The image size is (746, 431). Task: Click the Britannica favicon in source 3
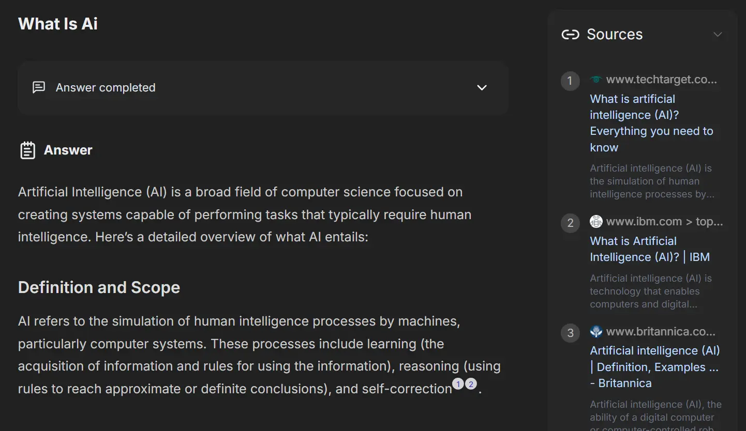coord(595,331)
